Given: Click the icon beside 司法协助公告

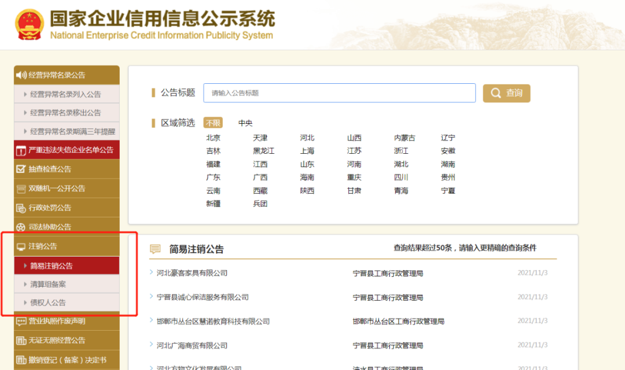Looking at the screenshot, I should click(21, 227).
